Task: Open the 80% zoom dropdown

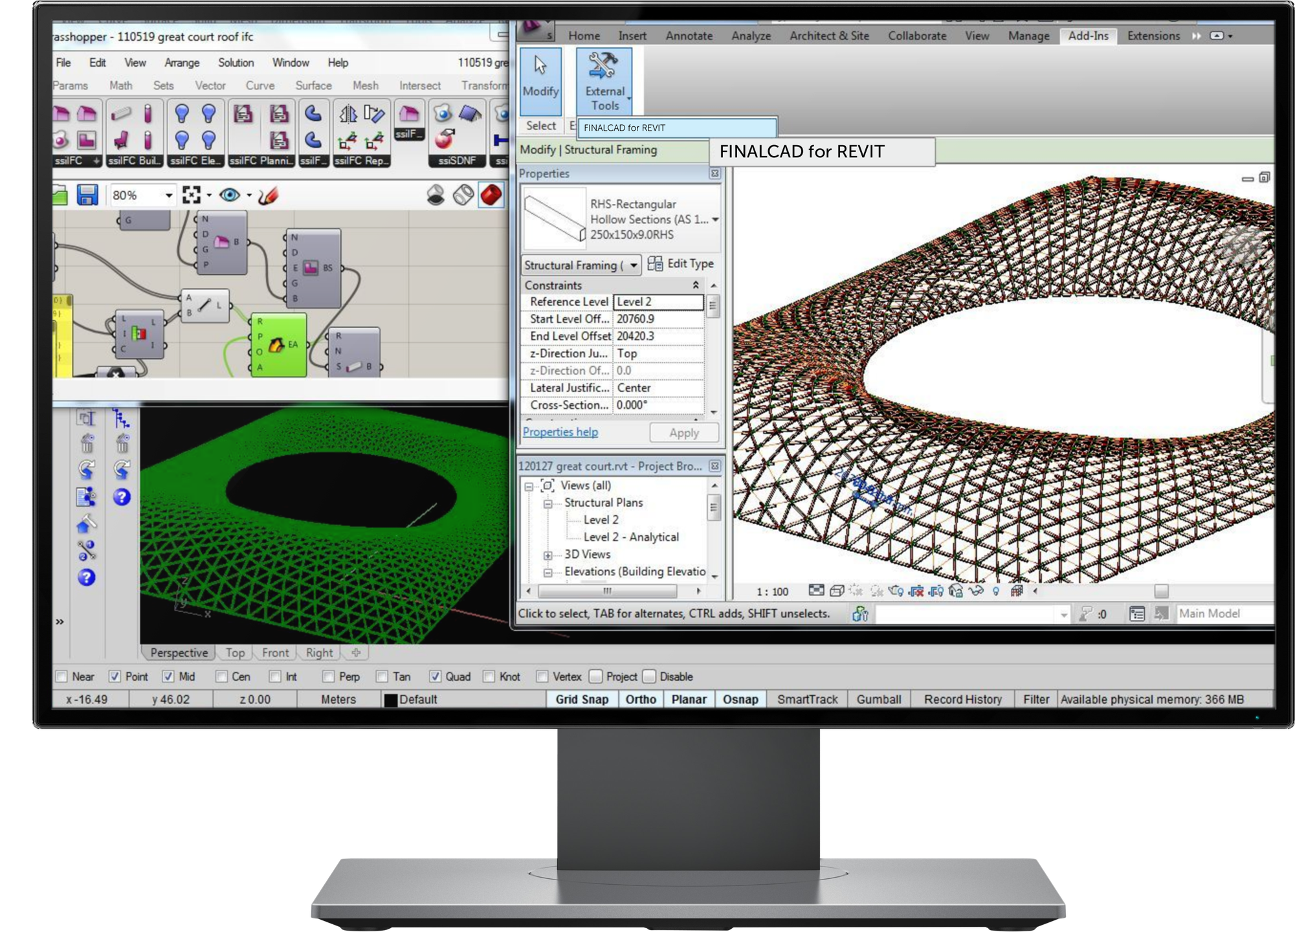Action: point(169,195)
